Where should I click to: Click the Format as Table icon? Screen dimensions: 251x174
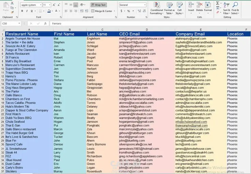click(x=169, y=8)
